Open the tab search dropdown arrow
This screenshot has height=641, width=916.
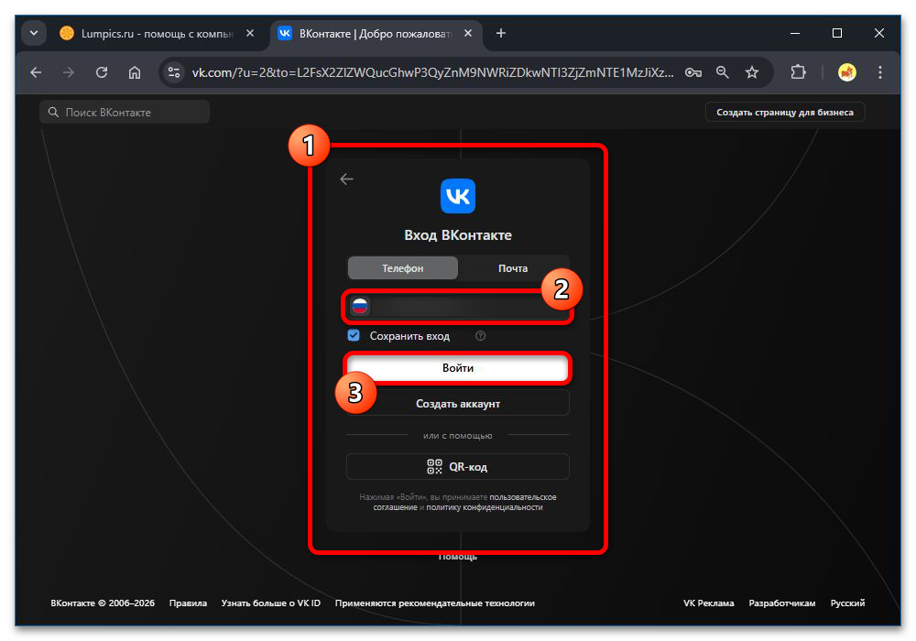[x=34, y=33]
